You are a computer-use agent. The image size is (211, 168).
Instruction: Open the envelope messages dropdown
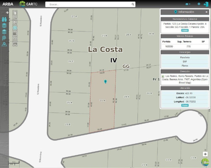tap(188, 4)
